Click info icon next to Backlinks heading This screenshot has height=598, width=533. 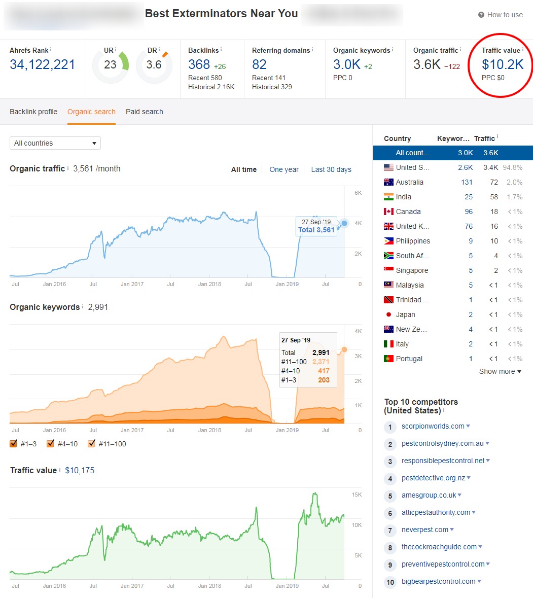point(221,50)
